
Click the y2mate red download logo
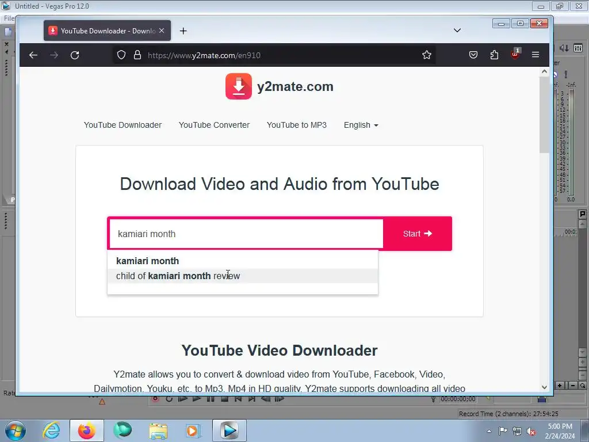click(239, 86)
